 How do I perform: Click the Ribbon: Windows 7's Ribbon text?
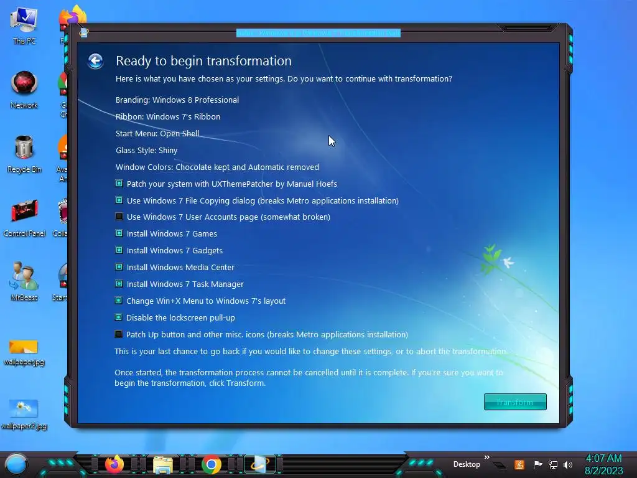pos(168,116)
